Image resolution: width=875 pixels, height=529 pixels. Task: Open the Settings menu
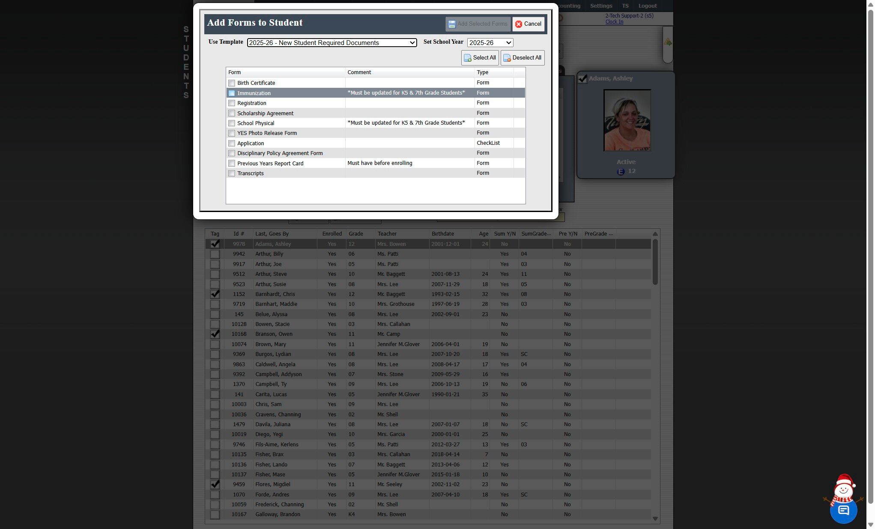click(601, 6)
